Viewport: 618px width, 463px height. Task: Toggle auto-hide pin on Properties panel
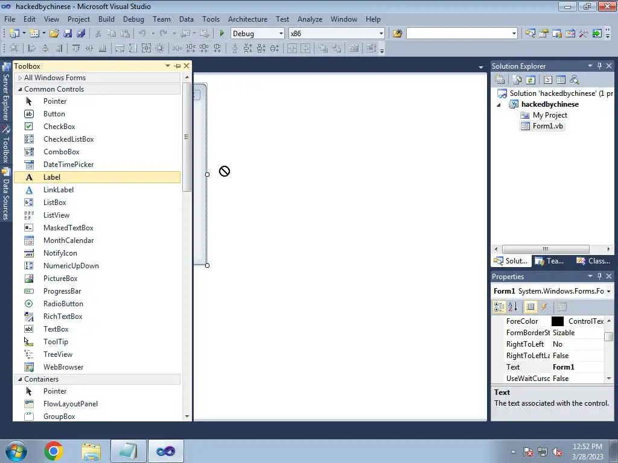point(599,276)
